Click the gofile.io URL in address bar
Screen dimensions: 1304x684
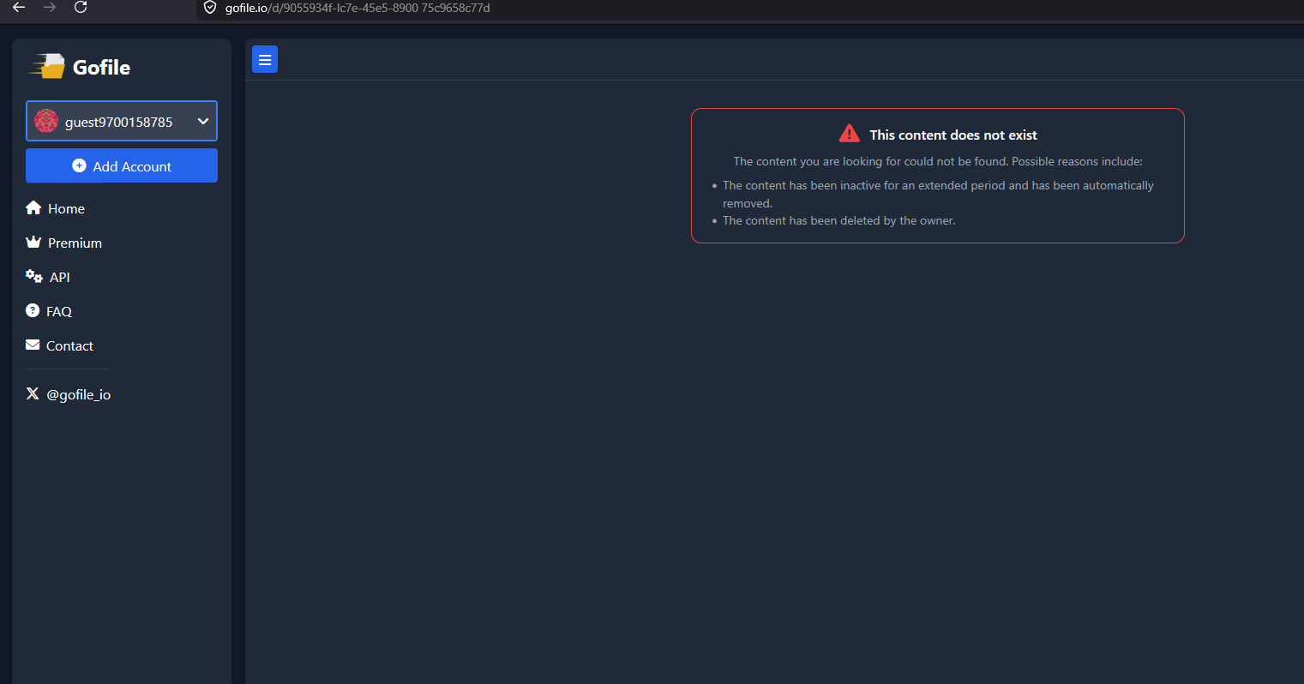(358, 8)
